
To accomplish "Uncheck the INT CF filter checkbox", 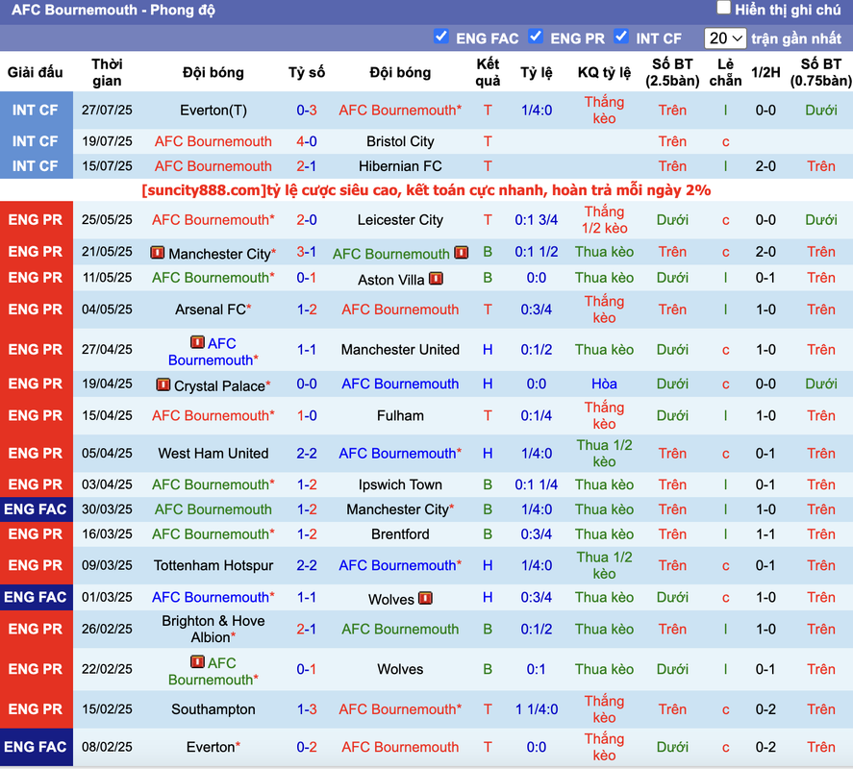I will point(620,37).
